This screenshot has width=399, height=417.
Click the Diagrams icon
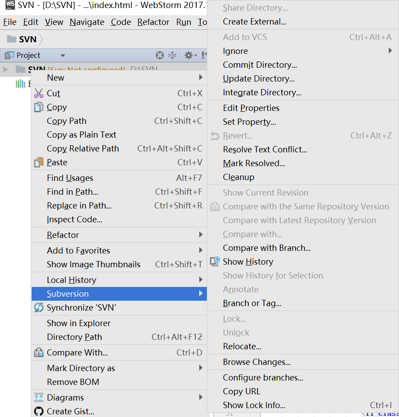point(39,397)
